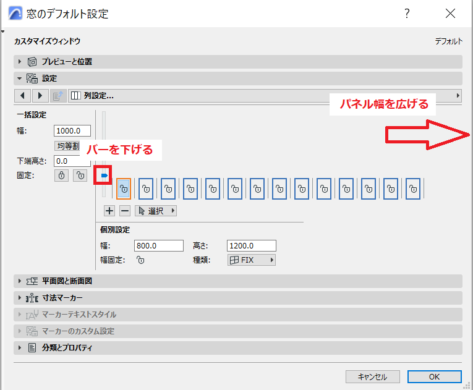
Task: Click the open padlock button beside 固定
Action: [x=80, y=176]
